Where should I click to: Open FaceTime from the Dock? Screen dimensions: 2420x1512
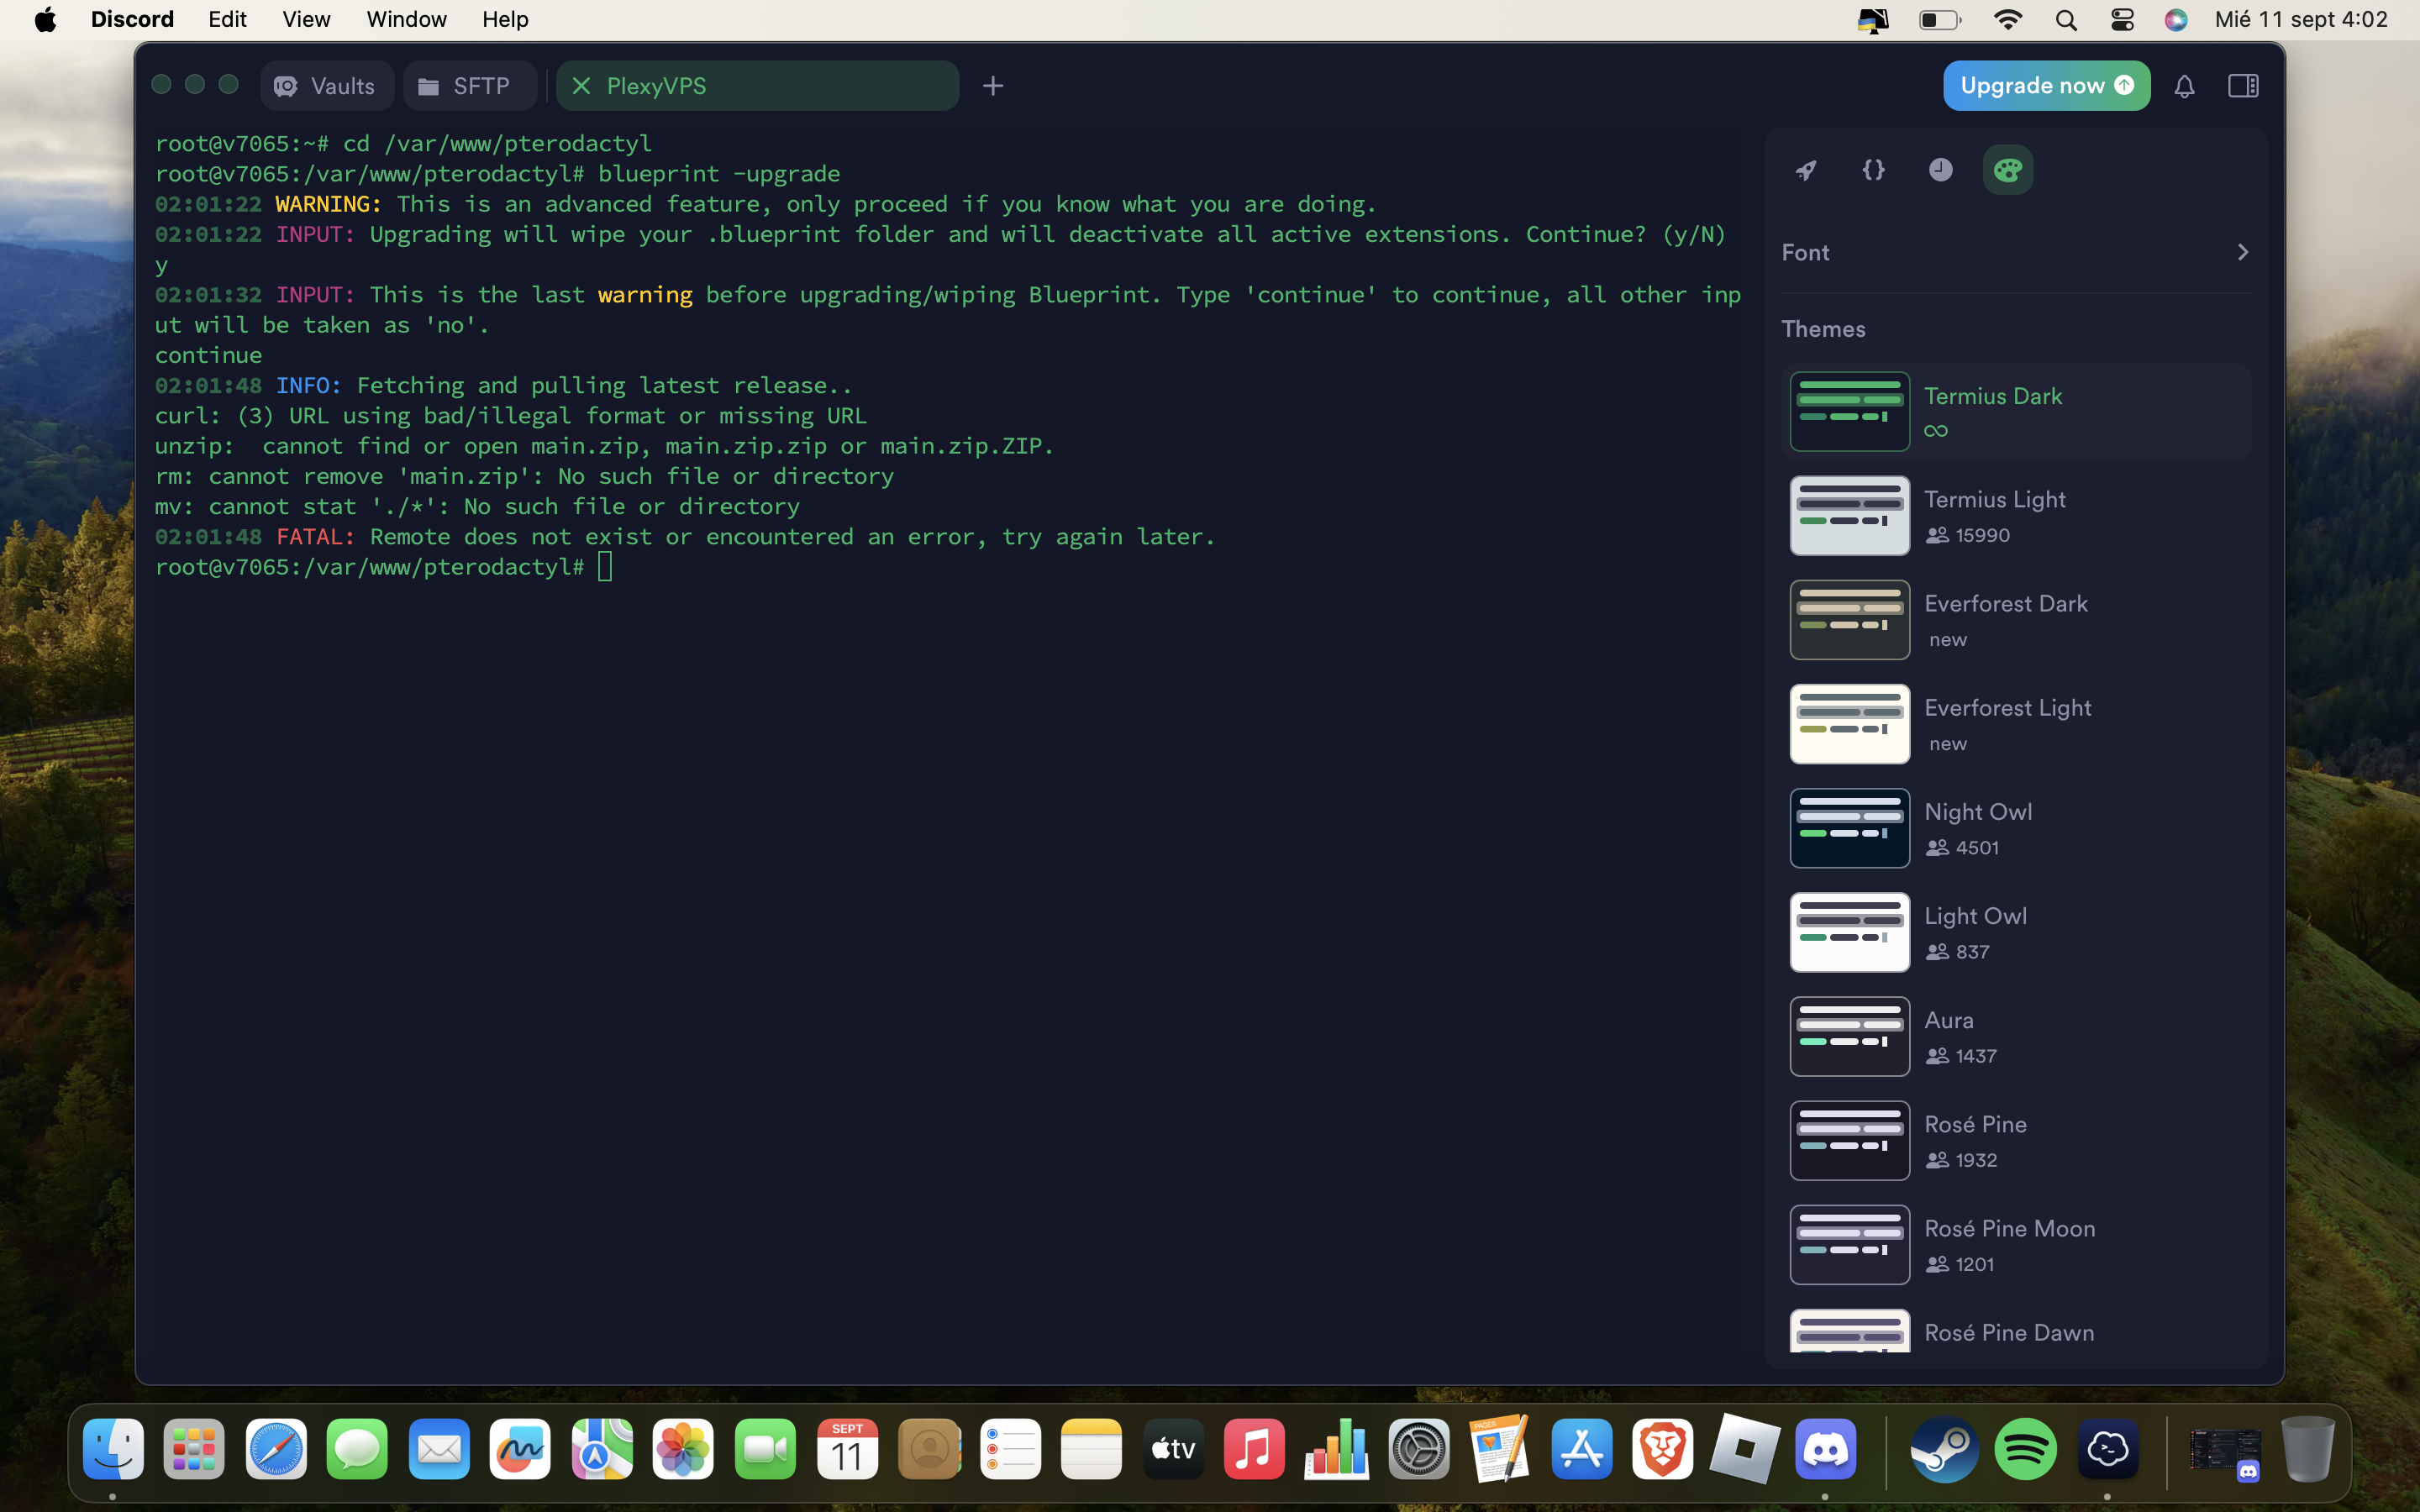(x=765, y=1449)
